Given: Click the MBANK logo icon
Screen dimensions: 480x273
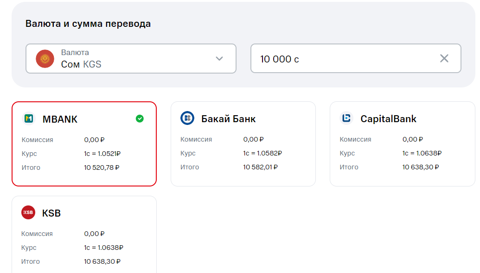Looking at the screenshot, I should coord(29,118).
